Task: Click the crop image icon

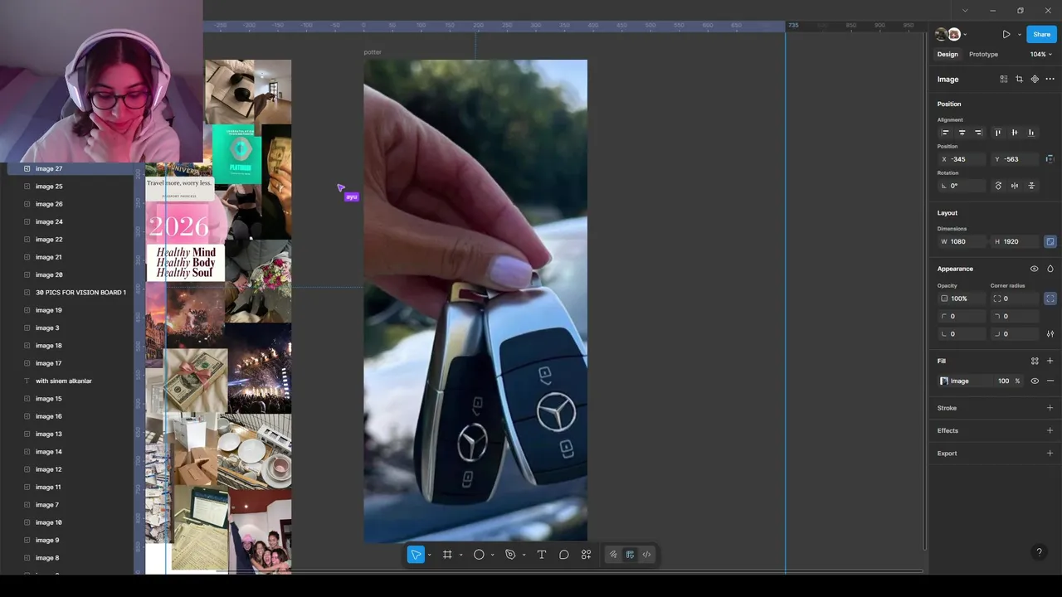Action: (1019, 80)
